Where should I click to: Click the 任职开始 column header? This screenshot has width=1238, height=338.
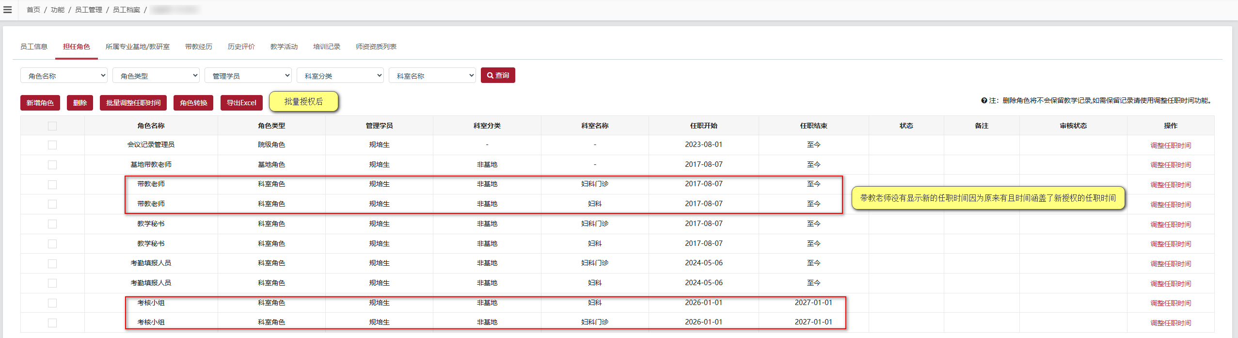(704, 126)
